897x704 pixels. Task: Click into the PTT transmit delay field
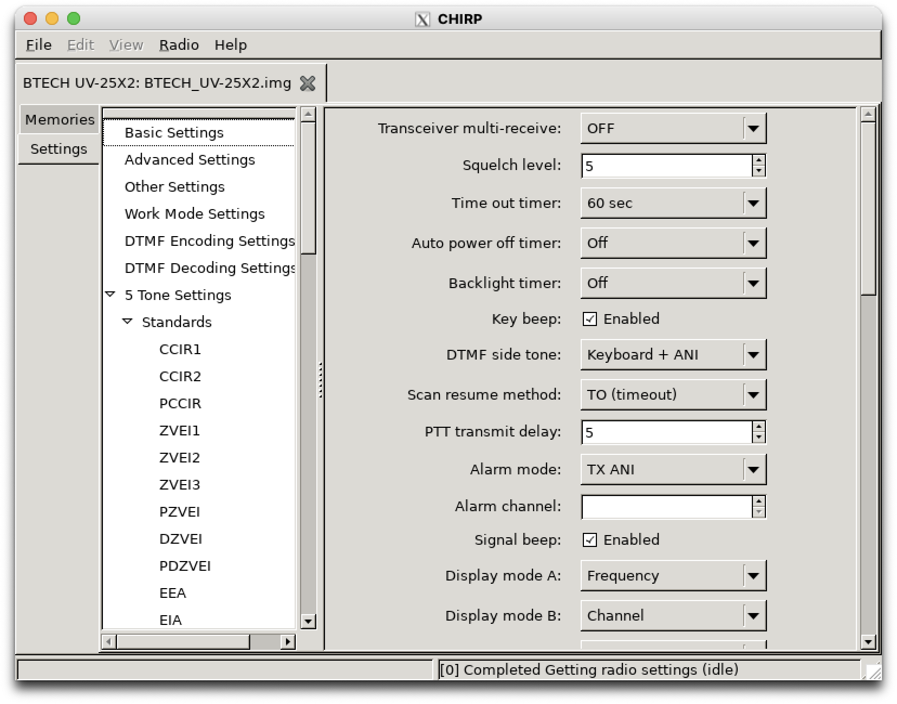(x=667, y=432)
